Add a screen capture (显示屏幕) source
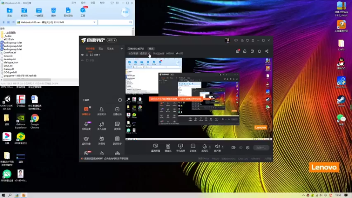This screenshot has width=352, height=198. pos(156,148)
